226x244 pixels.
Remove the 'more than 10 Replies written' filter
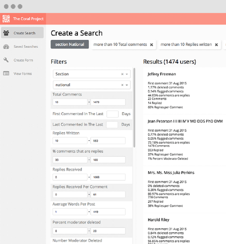click(216, 45)
